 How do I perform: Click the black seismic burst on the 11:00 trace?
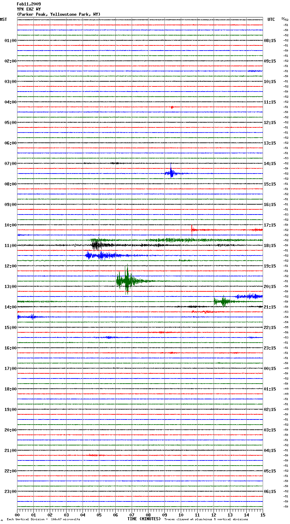coord(97,245)
